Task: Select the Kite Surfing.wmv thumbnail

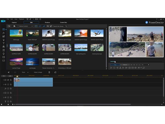Action: (81, 48)
